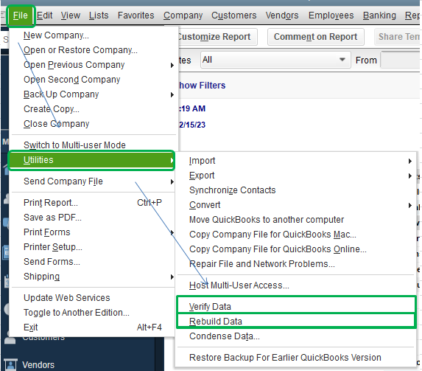Open the Dates dropdown showing All
Viewport: 422px width, 371px height.
275,60
